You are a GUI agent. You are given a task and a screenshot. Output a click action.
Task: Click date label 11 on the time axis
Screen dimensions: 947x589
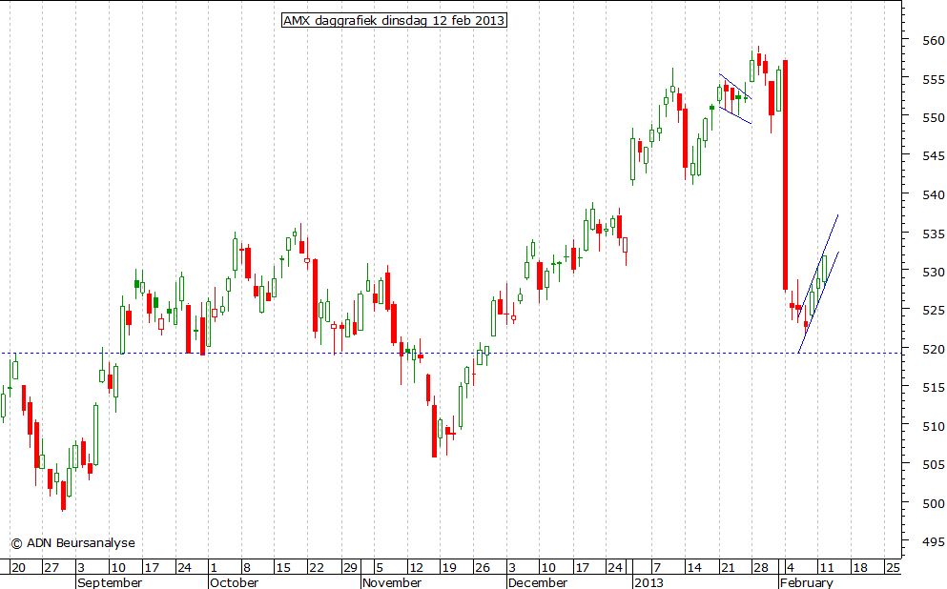pyautogui.click(x=827, y=567)
